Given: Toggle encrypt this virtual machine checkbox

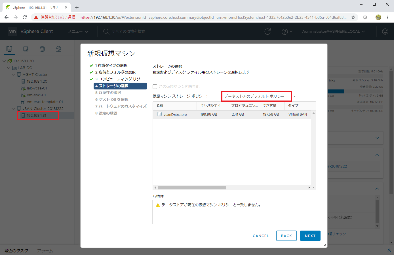Looking at the screenshot, I should (155, 87).
